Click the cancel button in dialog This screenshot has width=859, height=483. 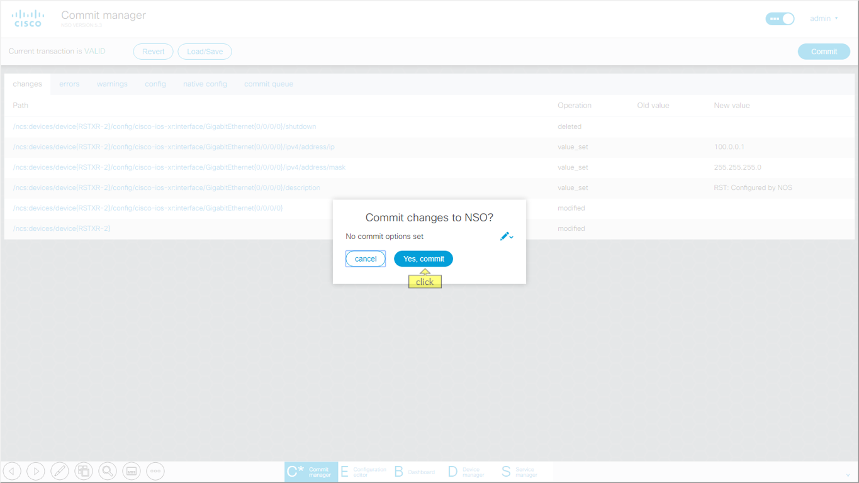click(x=366, y=259)
